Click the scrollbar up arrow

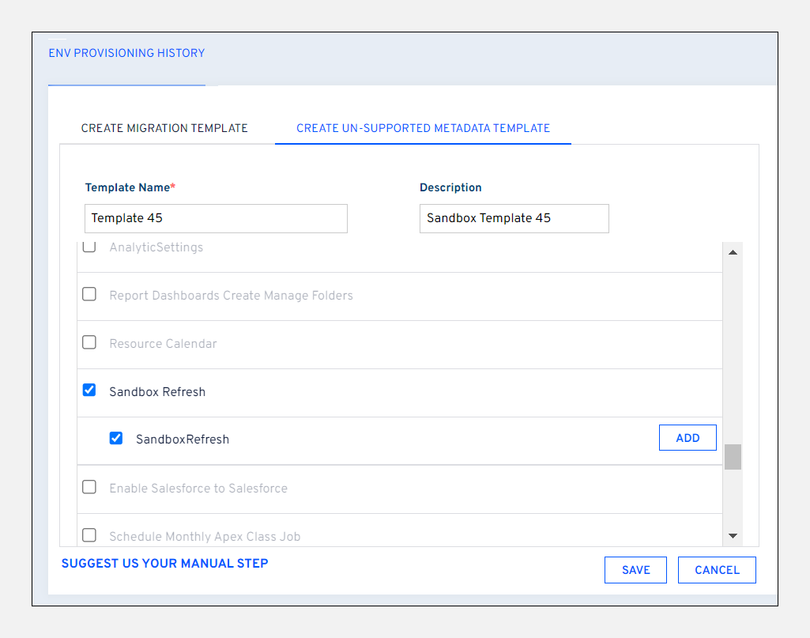pos(733,253)
